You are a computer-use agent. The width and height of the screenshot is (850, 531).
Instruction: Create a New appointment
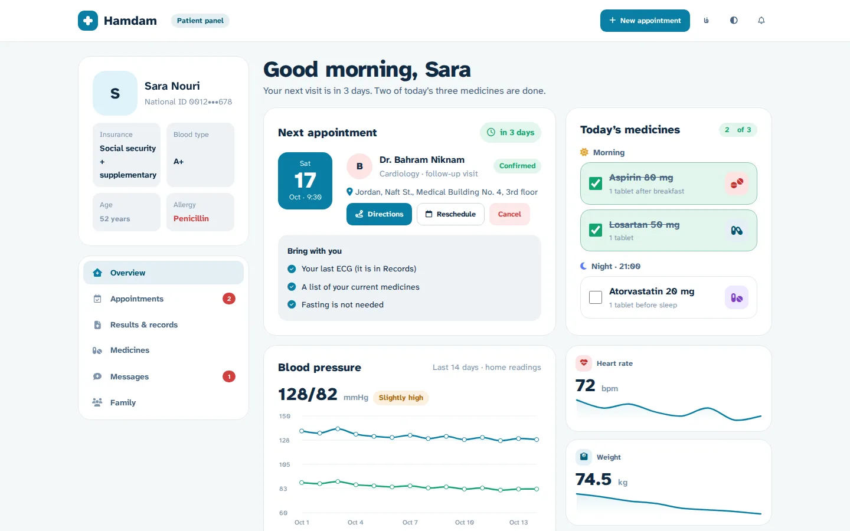[645, 21]
